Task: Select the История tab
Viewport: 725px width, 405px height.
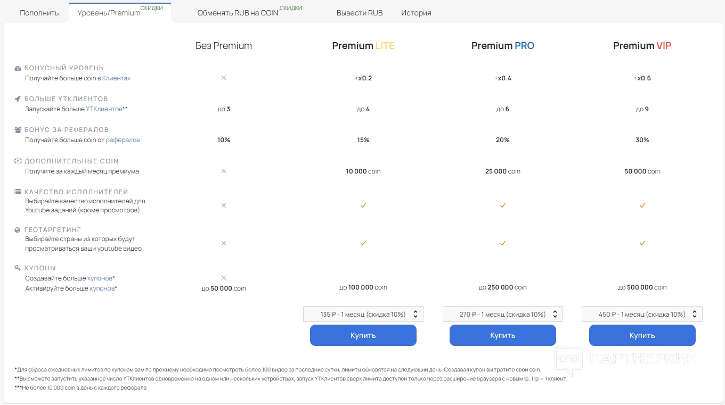Action: point(416,13)
